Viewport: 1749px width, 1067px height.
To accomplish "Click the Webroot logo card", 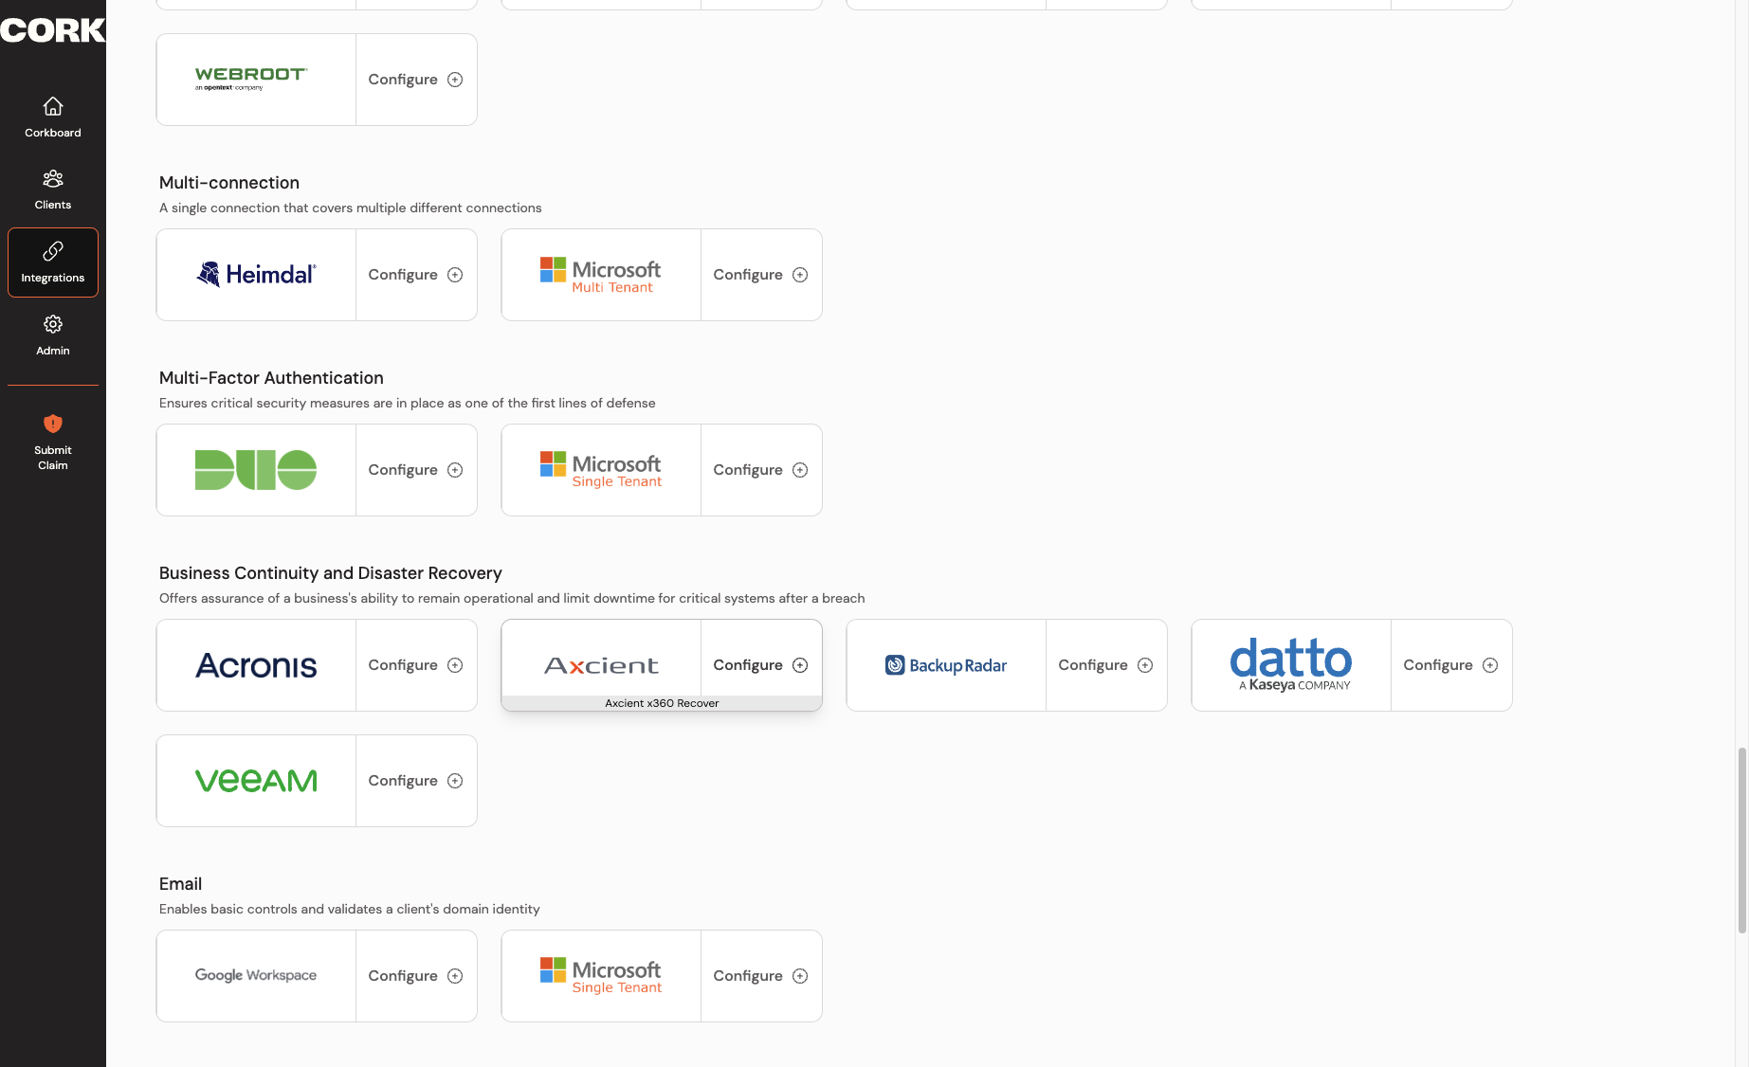I will pos(256,80).
